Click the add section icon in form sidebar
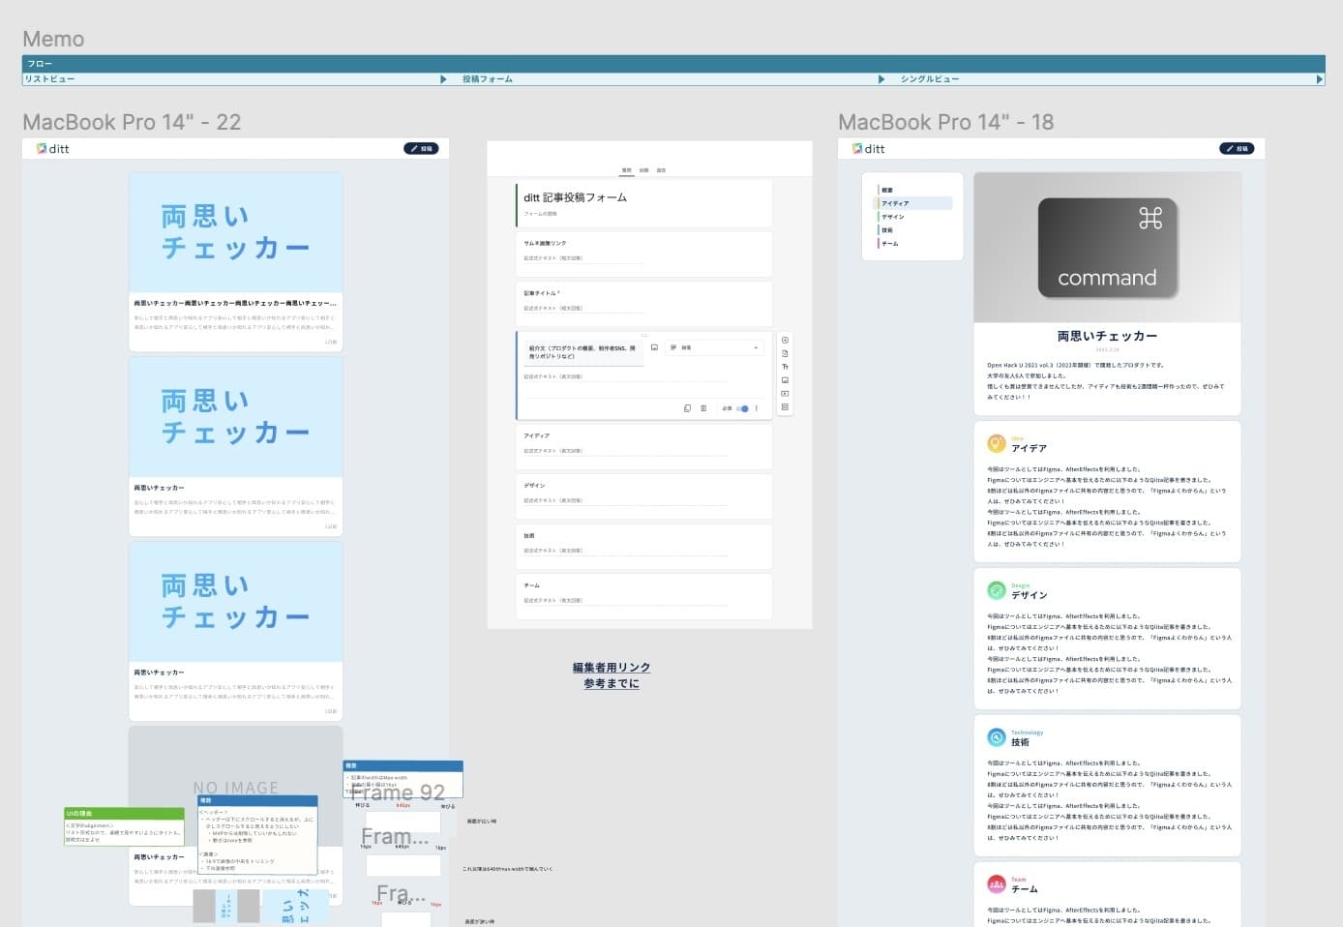 pyautogui.click(x=785, y=407)
